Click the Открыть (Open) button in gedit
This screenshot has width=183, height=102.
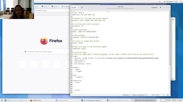tap(74, 7)
